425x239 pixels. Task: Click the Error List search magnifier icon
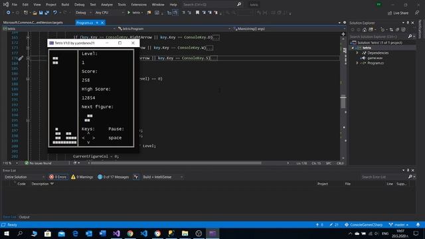click(410, 177)
